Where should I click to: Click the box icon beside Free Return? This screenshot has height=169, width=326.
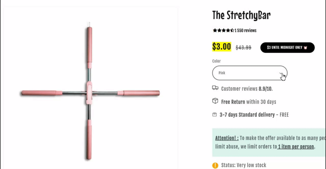point(215,101)
